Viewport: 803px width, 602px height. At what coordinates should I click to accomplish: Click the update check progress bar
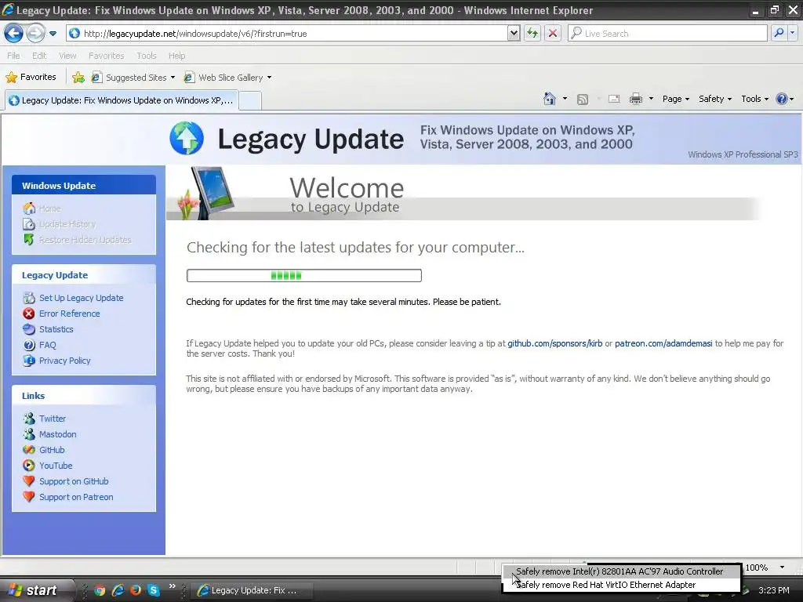click(x=304, y=275)
